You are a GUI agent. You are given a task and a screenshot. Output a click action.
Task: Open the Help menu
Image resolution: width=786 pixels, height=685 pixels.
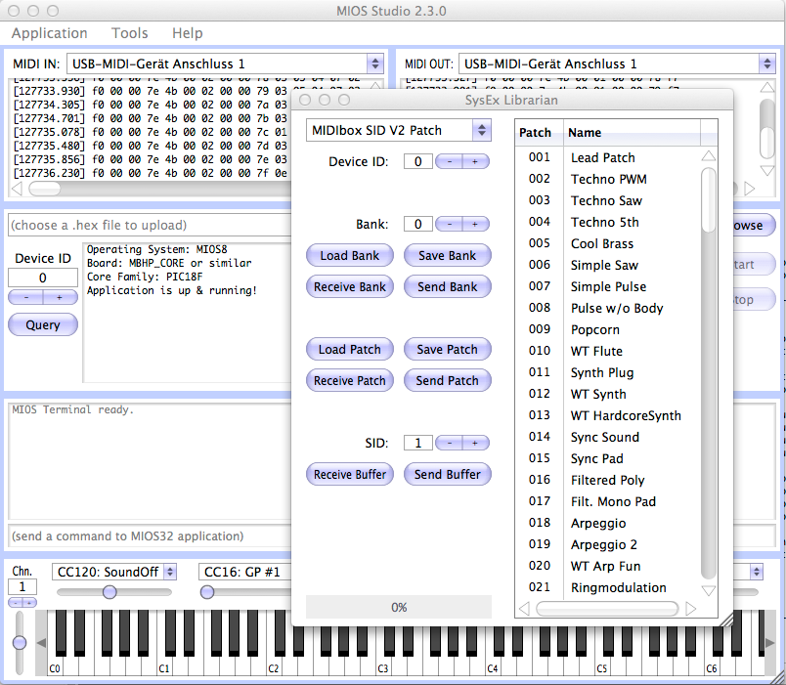(x=187, y=33)
